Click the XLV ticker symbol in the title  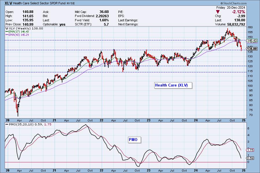pyautogui.click(x=9, y=3)
